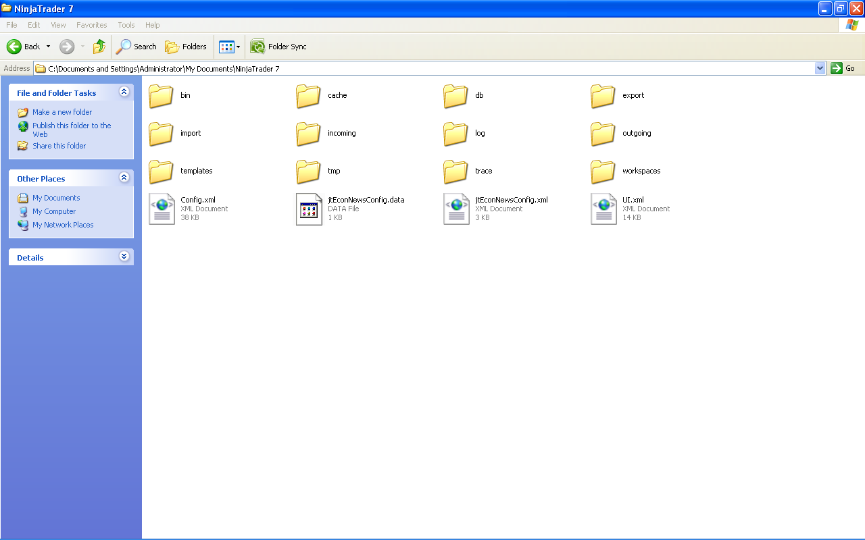Click the "workspaces" folder name text
The width and height of the screenshot is (865, 540).
coord(641,171)
